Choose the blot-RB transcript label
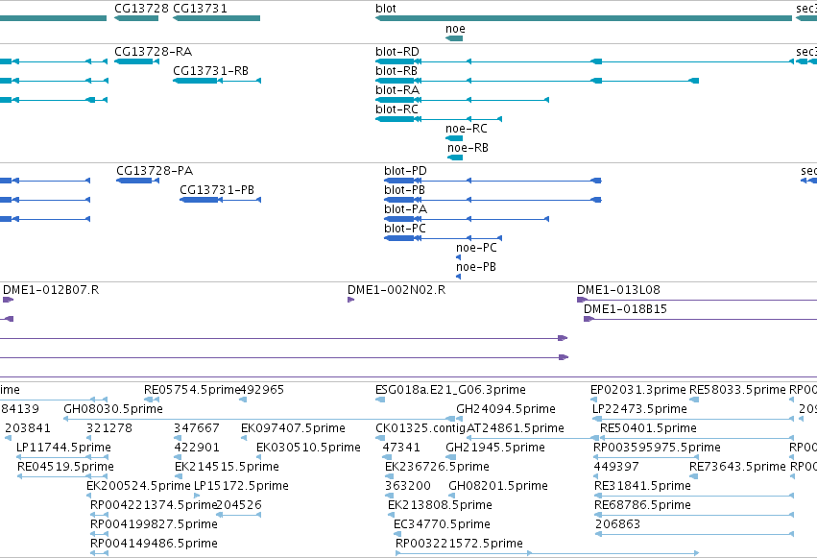 coord(396,71)
